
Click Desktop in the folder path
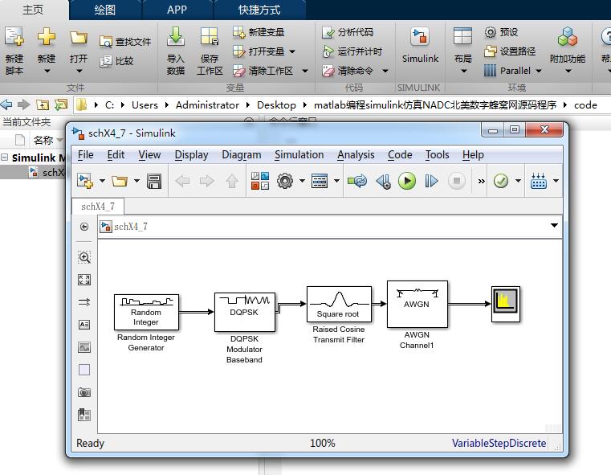tap(276, 105)
